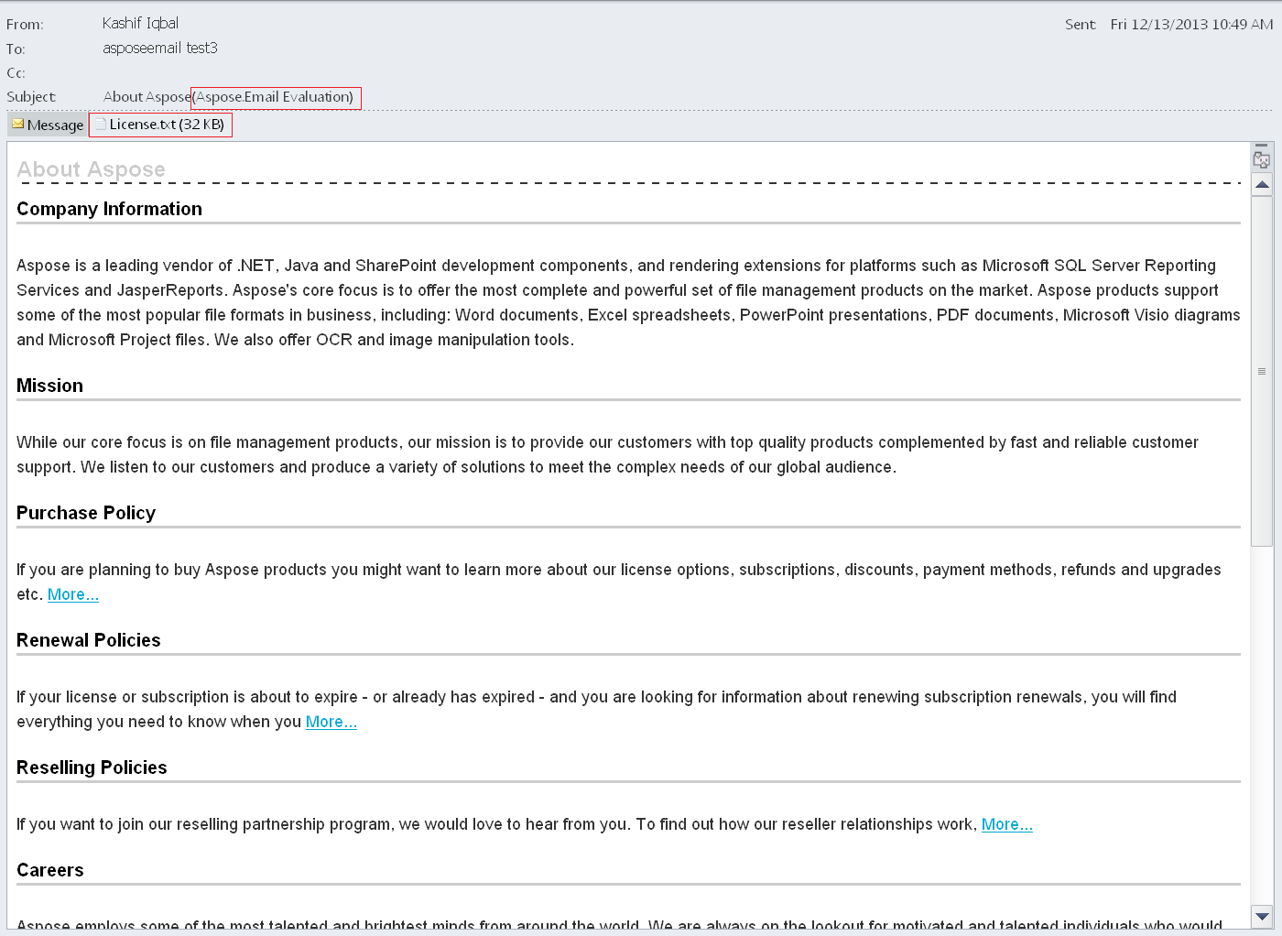Click the Reselling Policies heading
1282x936 pixels.
click(92, 767)
